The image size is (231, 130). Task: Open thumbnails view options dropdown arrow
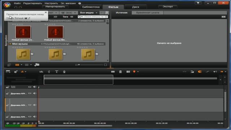click(x=22, y=65)
